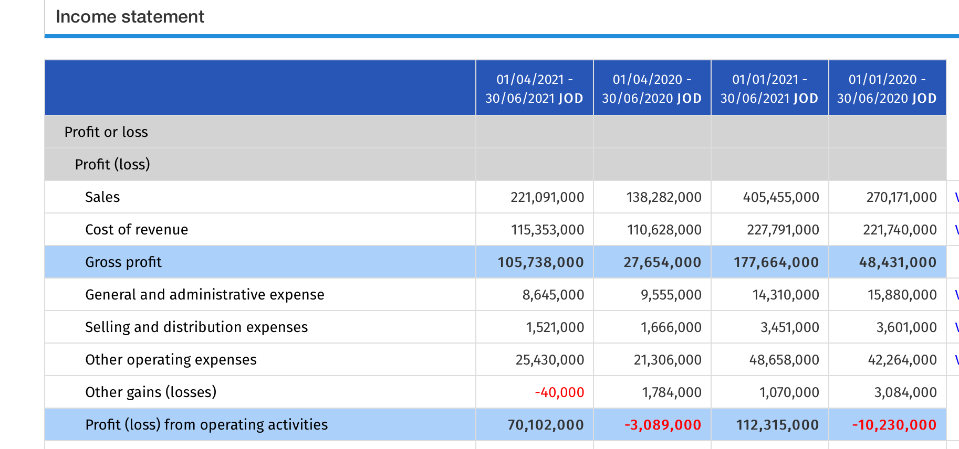959x449 pixels.
Task: Select Selling and distribution expenses label
Action: [196, 327]
